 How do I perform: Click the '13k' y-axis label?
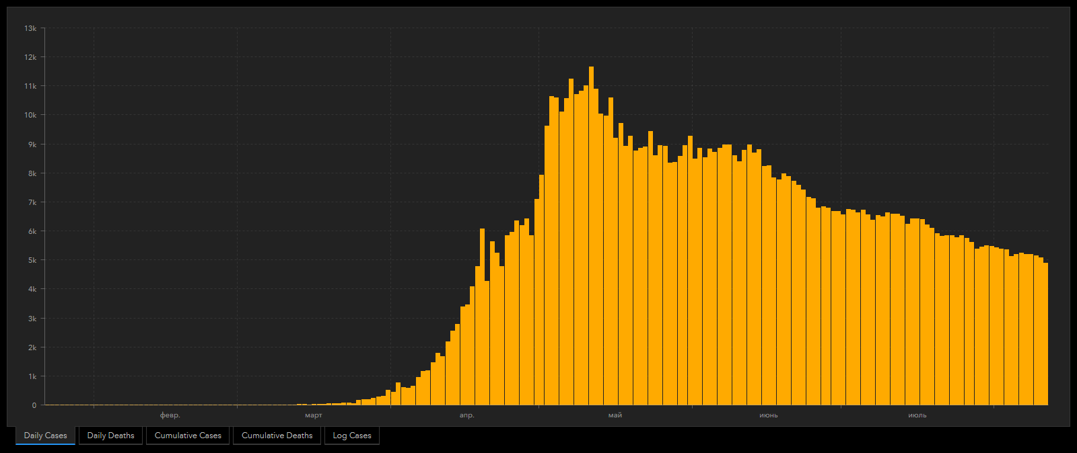[30, 28]
